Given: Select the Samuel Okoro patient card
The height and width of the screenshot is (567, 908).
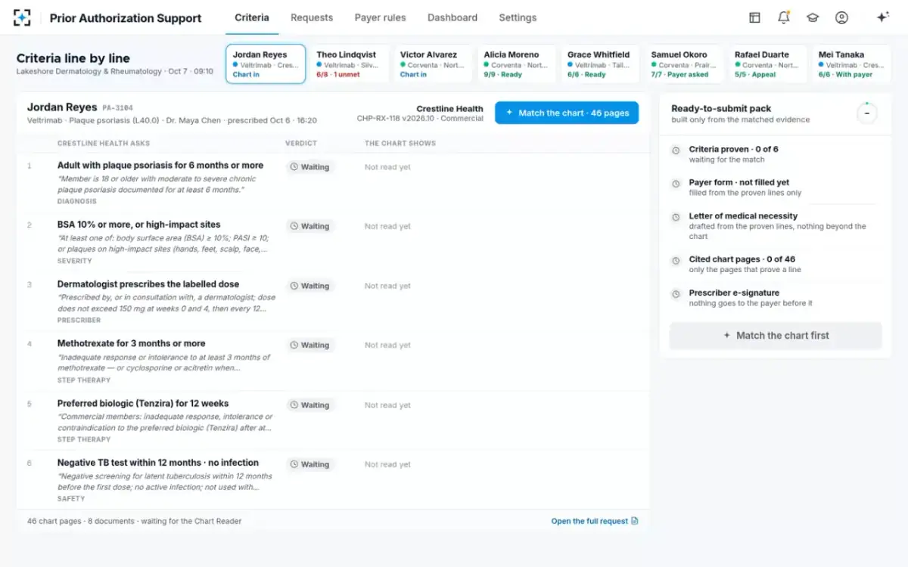Looking at the screenshot, I should coord(684,64).
